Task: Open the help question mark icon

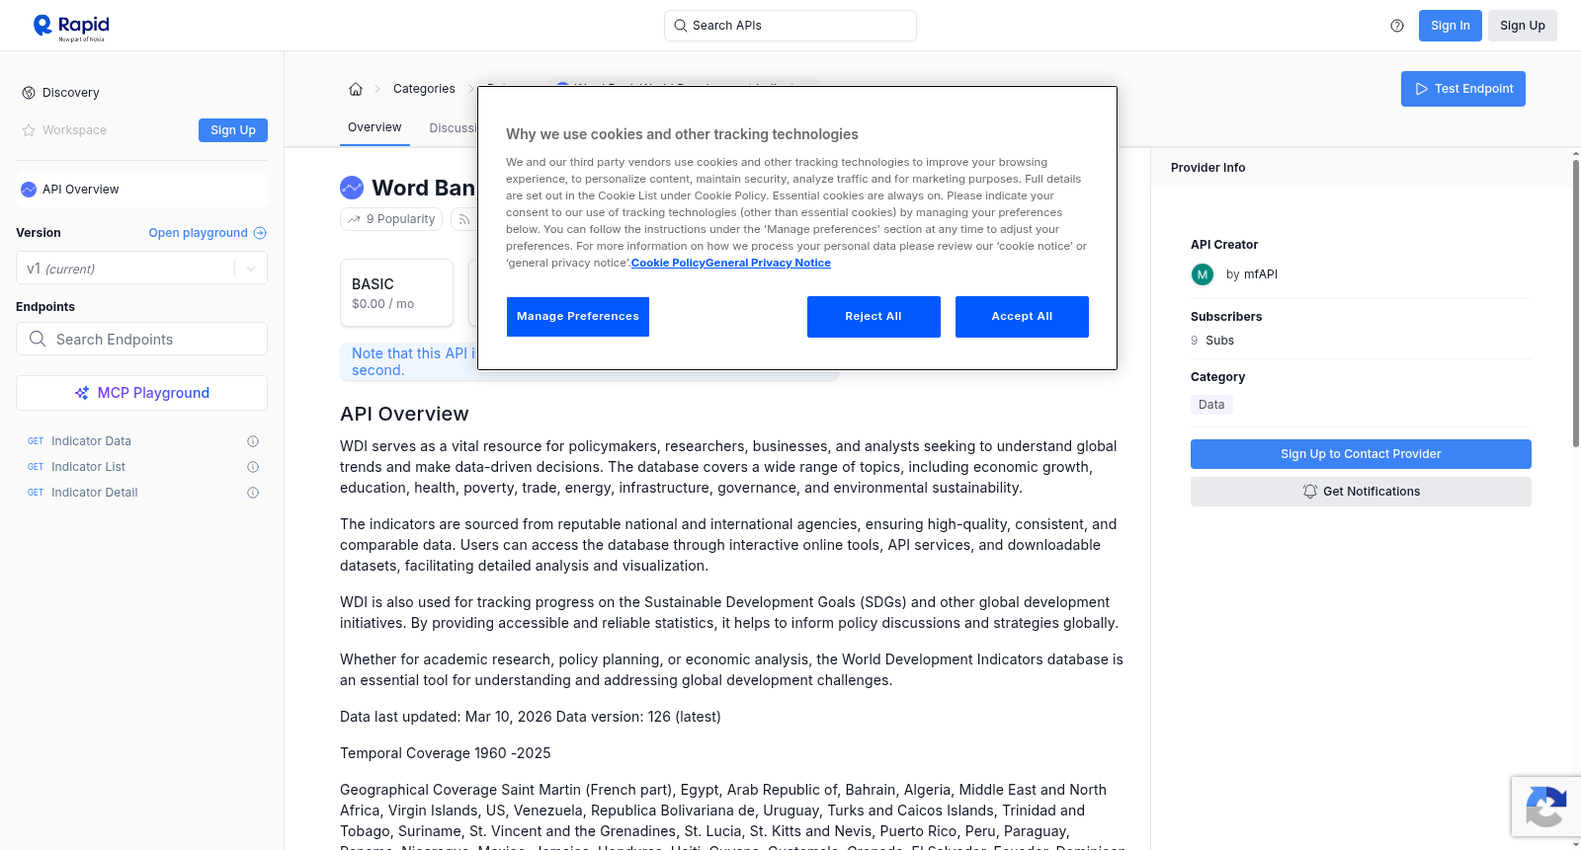Action: 1397,26
